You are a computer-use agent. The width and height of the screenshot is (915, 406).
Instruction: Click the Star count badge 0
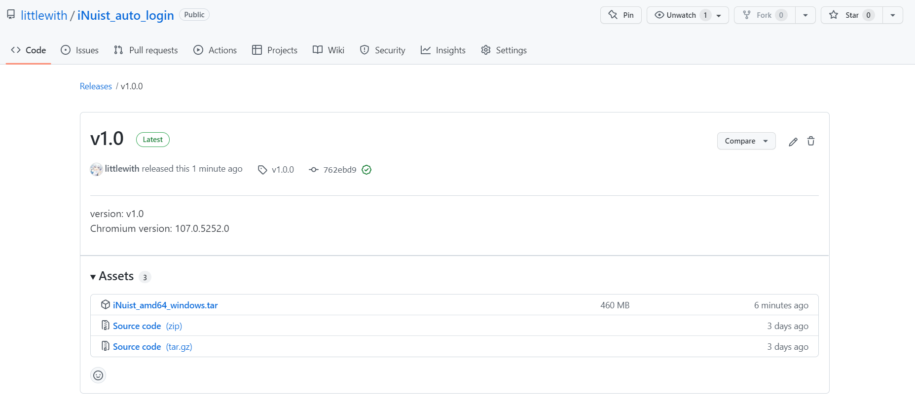(869, 15)
